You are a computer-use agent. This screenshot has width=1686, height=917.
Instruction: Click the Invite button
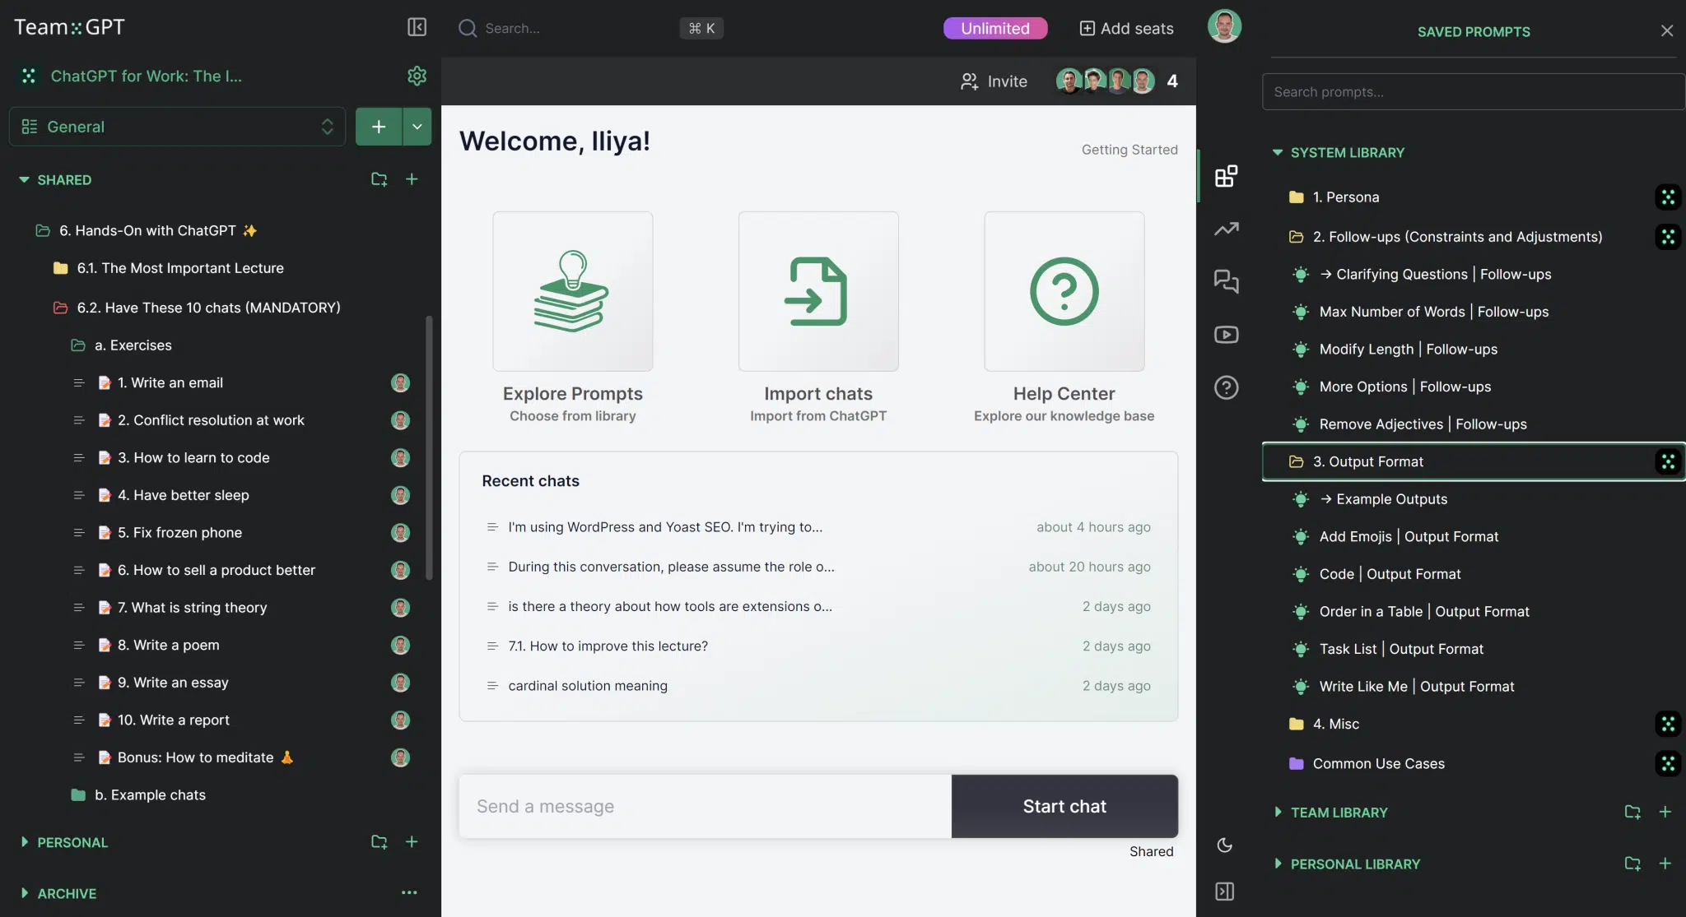coord(994,81)
